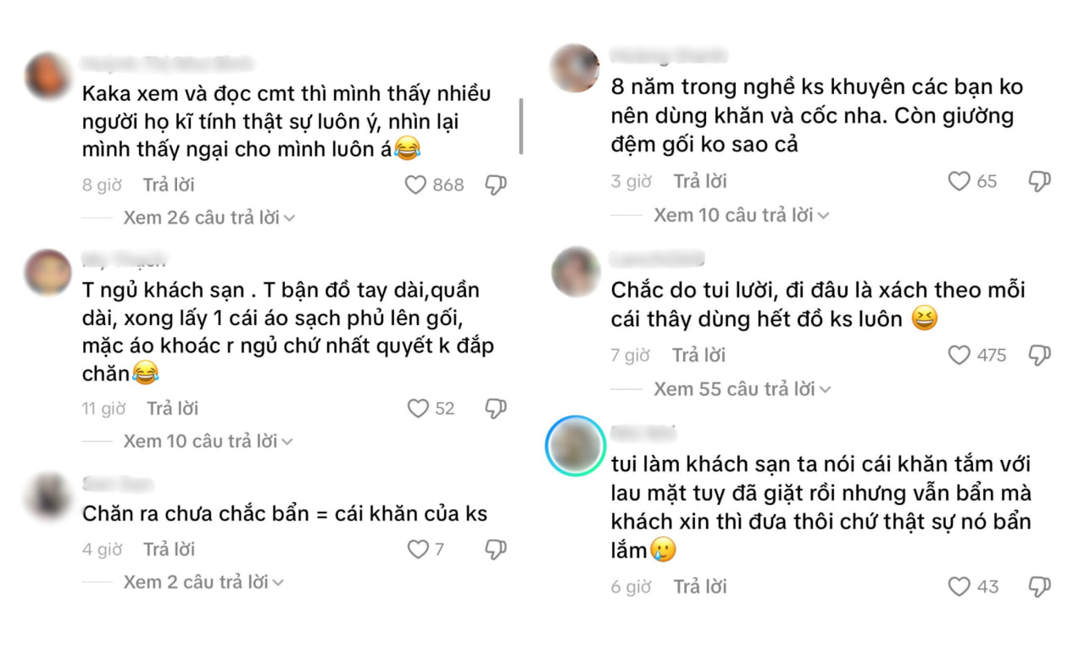Viewport: 1085px width, 664px height.
Task: Tap 'Trả lời' on the 8-hour comment
Action: 168,184
